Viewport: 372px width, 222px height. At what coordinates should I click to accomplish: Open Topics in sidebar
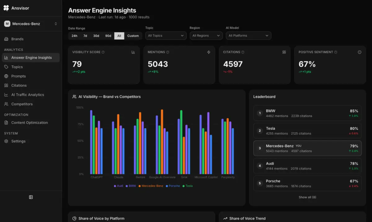tap(31, 67)
